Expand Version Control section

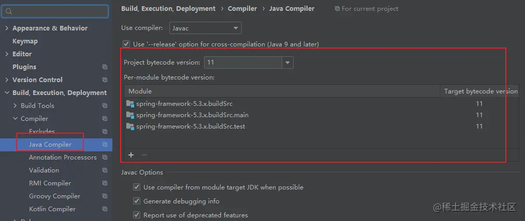tap(7, 80)
